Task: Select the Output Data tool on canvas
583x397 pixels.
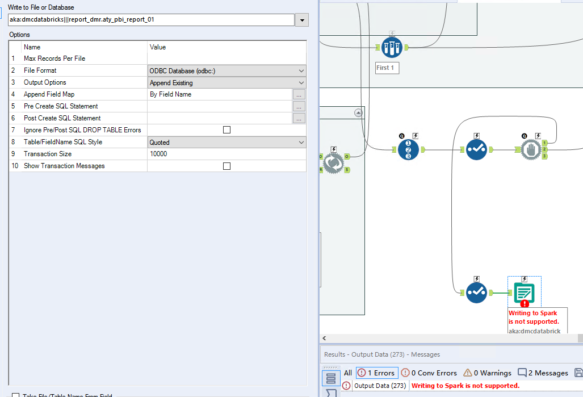Action: (x=523, y=292)
